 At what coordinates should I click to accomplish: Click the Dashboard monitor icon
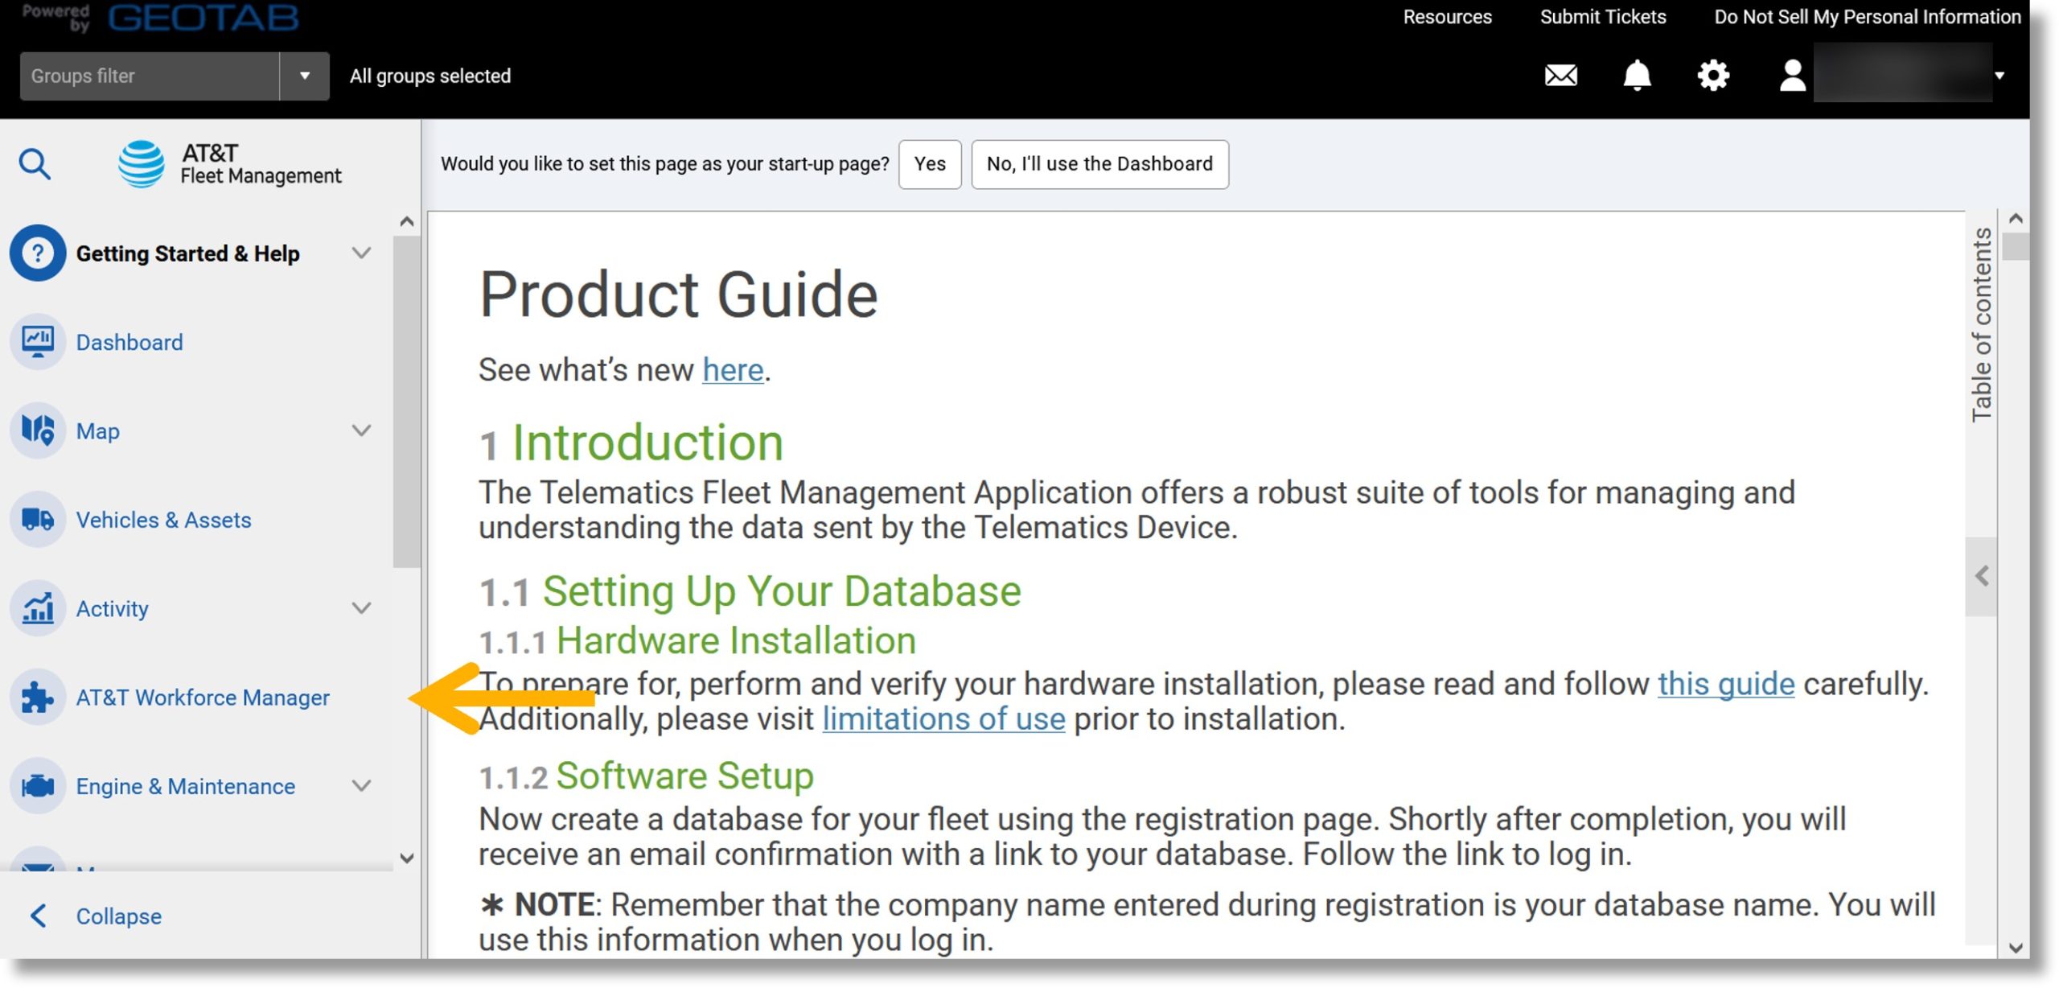click(37, 342)
